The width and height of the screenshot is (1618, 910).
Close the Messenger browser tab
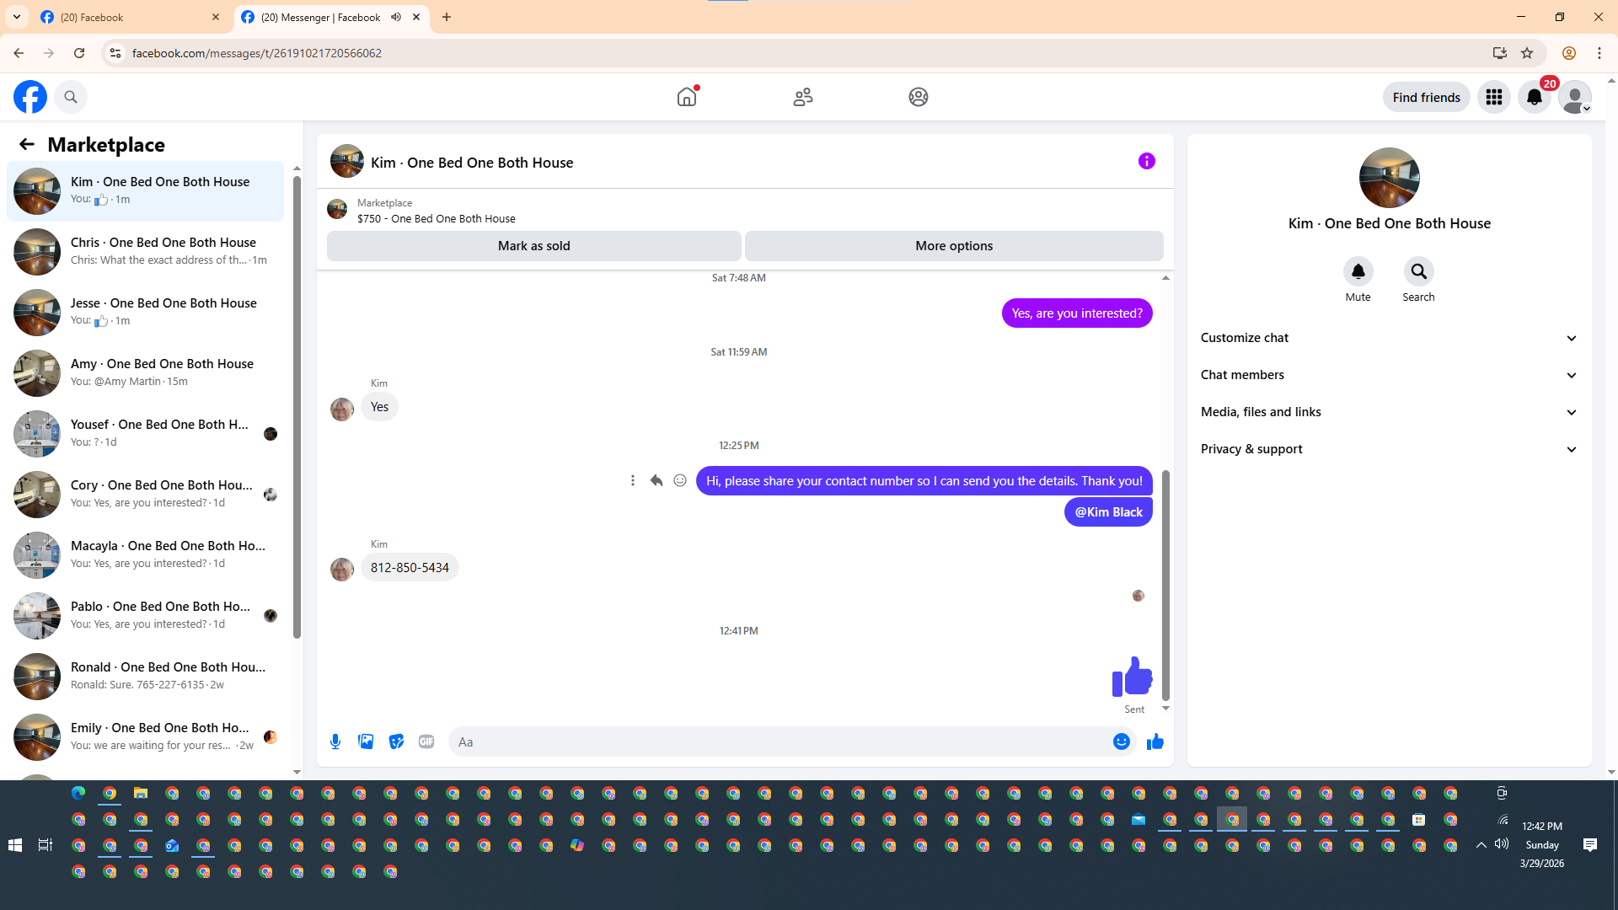(416, 17)
